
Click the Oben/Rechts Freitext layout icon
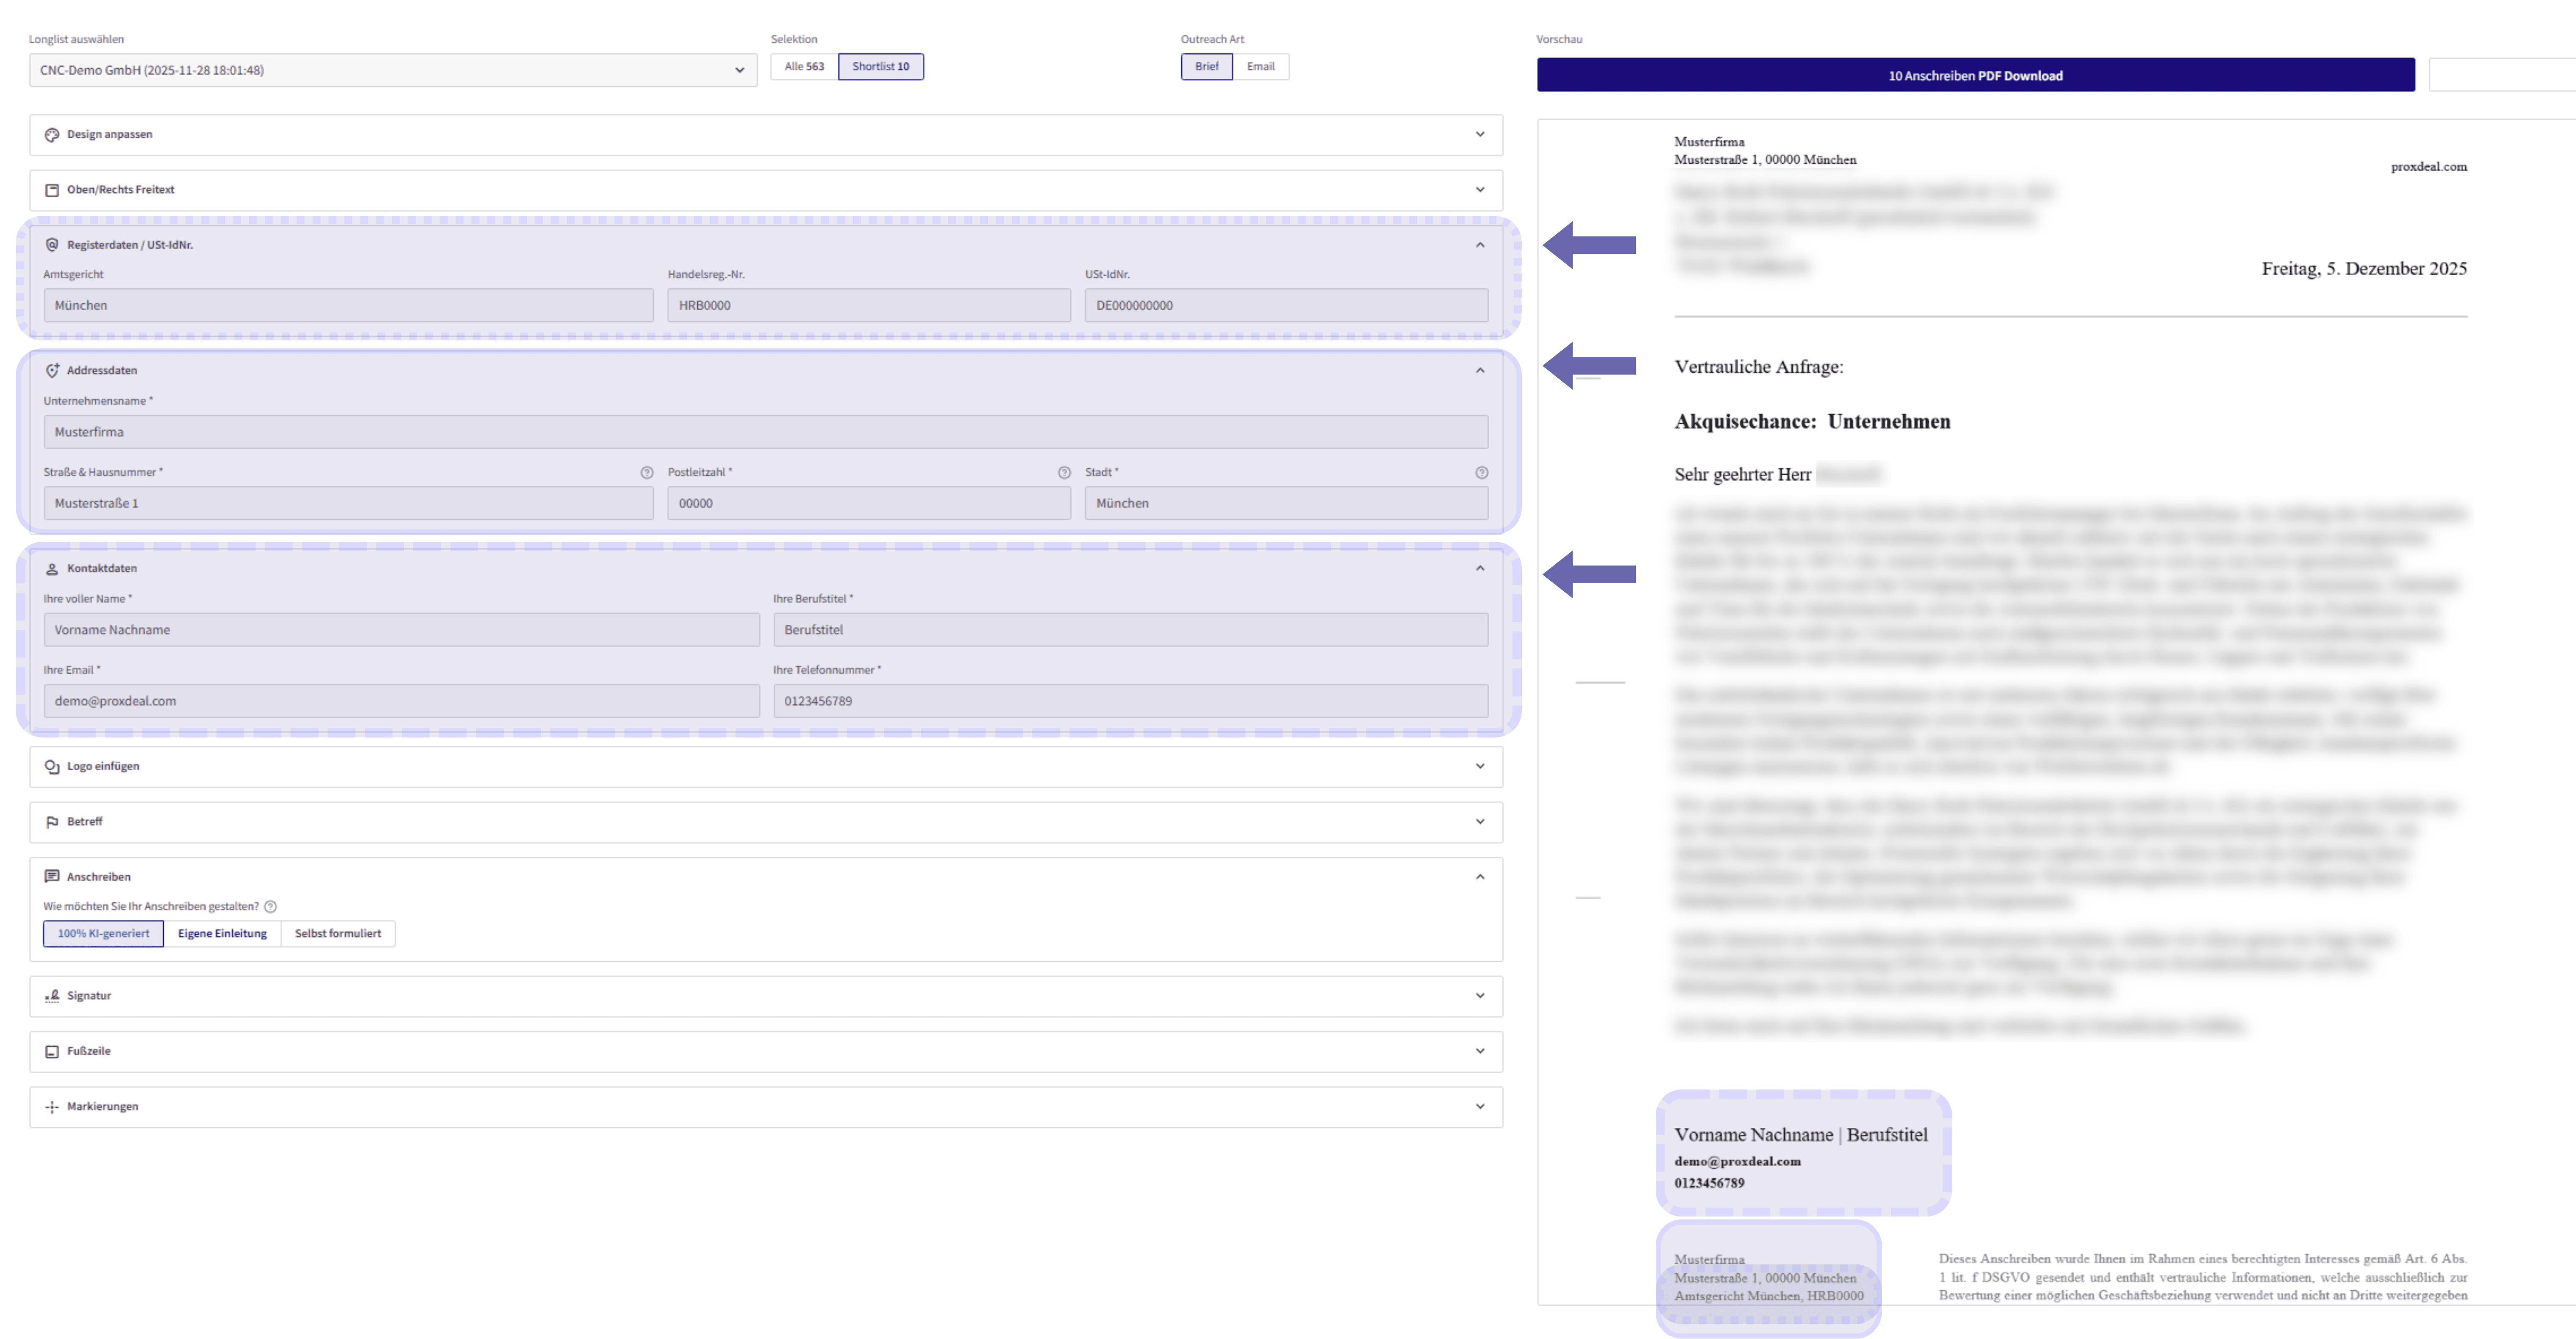pyautogui.click(x=52, y=190)
